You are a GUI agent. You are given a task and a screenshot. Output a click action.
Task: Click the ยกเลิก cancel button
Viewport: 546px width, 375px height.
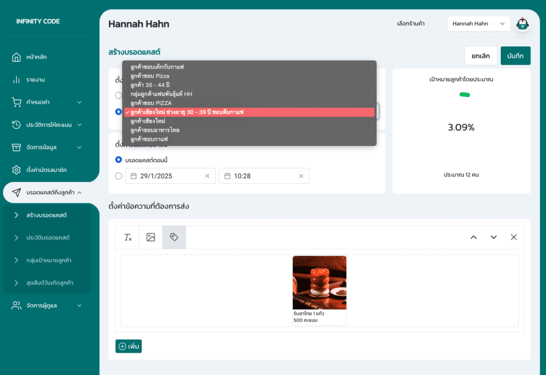(480, 55)
